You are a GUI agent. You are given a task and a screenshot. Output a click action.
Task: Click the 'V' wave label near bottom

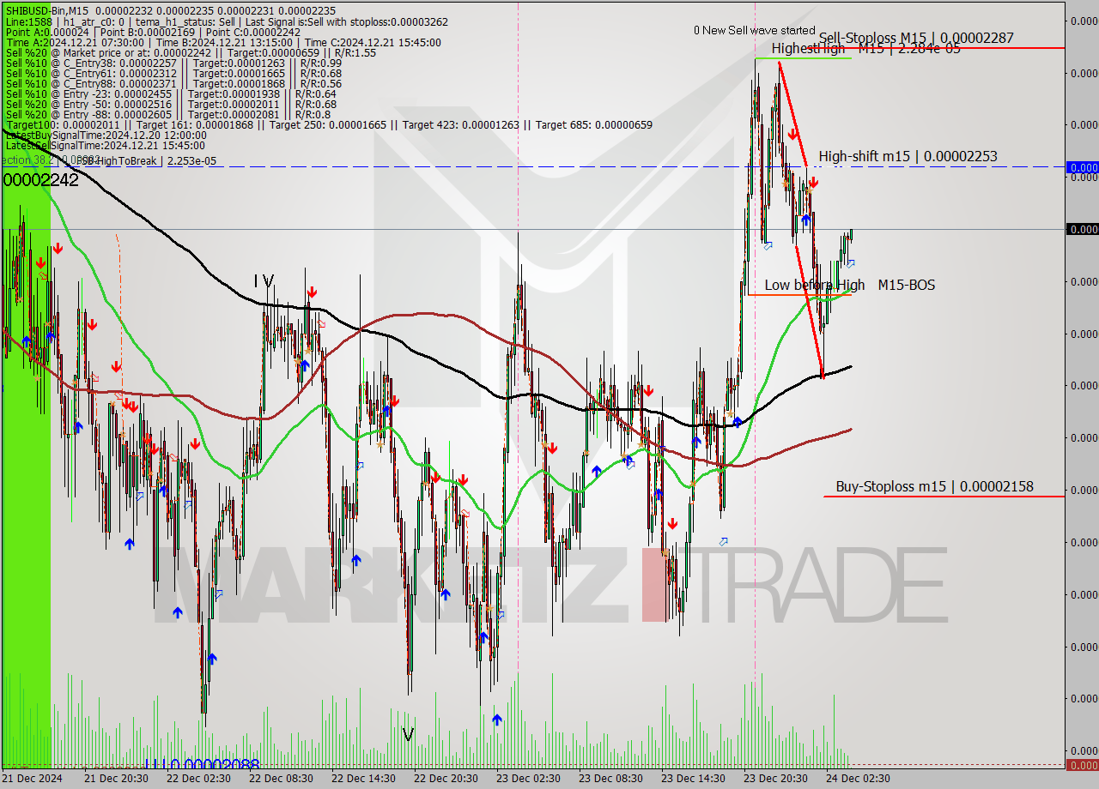[x=409, y=735]
